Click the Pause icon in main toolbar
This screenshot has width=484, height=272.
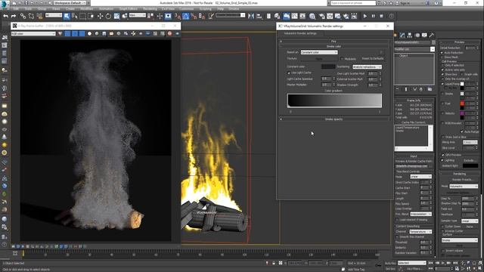coord(374,16)
